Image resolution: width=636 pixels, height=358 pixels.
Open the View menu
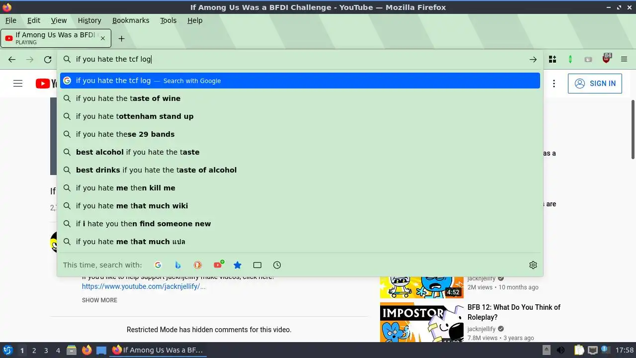pyautogui.click(x=59, y=20)
